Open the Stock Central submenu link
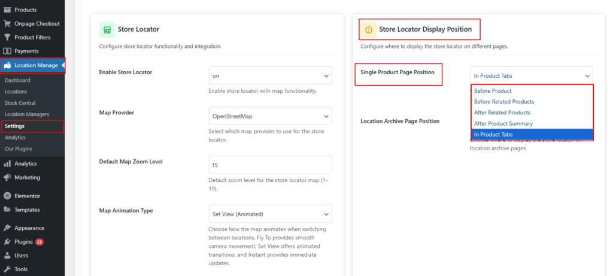Screen dimensions: 613x276 (20, 103)
